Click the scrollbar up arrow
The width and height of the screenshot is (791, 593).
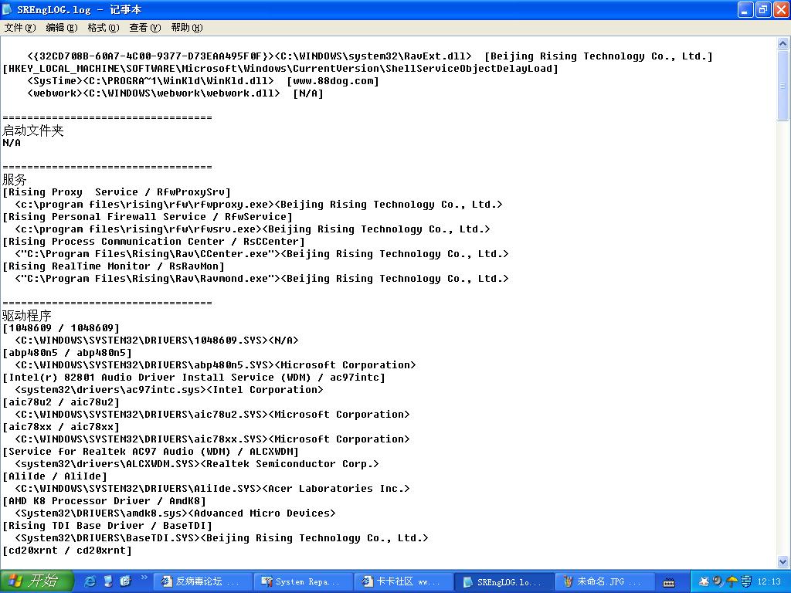783,43
